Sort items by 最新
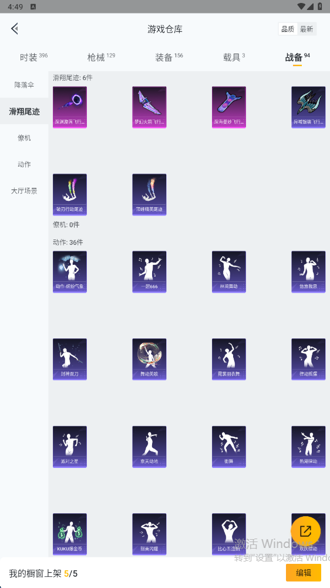330x588 pixels. point(307,29)
